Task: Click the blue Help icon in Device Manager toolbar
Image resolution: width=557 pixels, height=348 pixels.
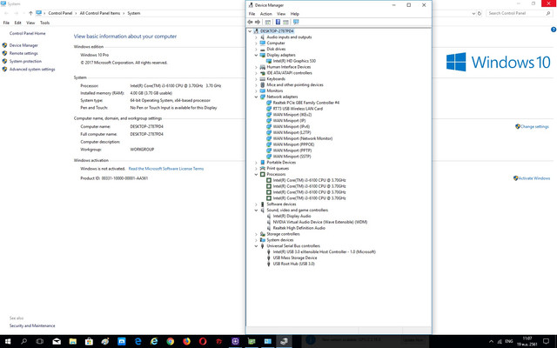Action: tap(278, 22)
